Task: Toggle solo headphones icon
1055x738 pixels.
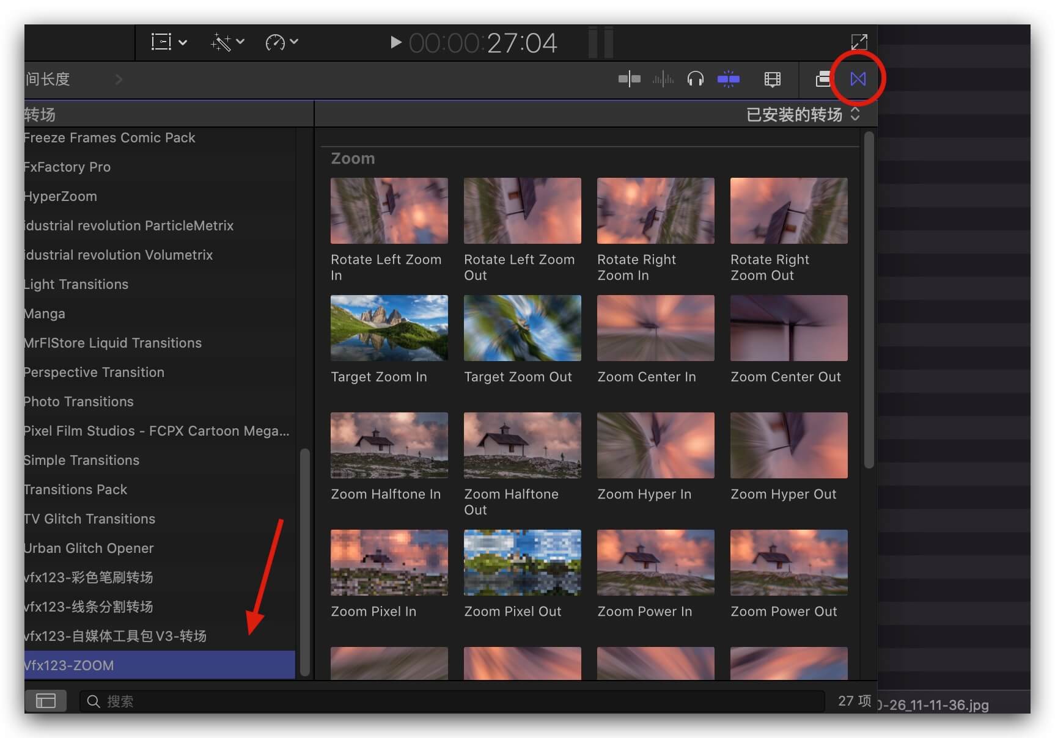Action: pos(696,79)
